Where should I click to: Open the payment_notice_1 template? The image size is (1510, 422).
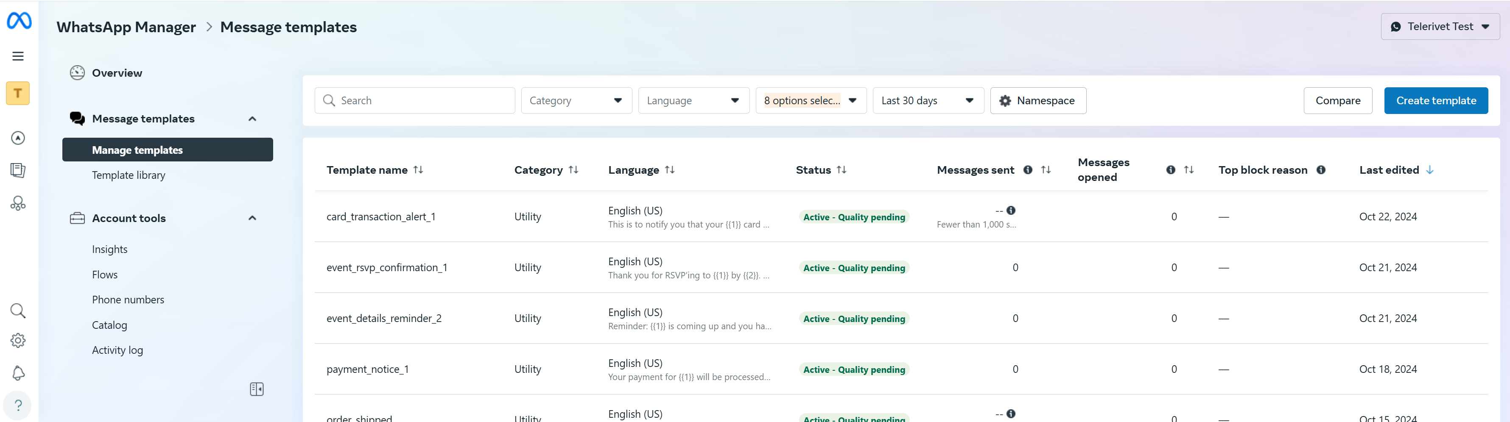[x=368, y=369]
